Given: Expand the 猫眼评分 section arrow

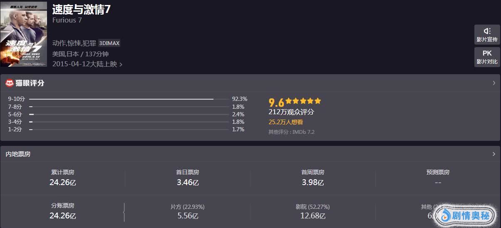Looking at the screenshot, I should tap(494, 83).
